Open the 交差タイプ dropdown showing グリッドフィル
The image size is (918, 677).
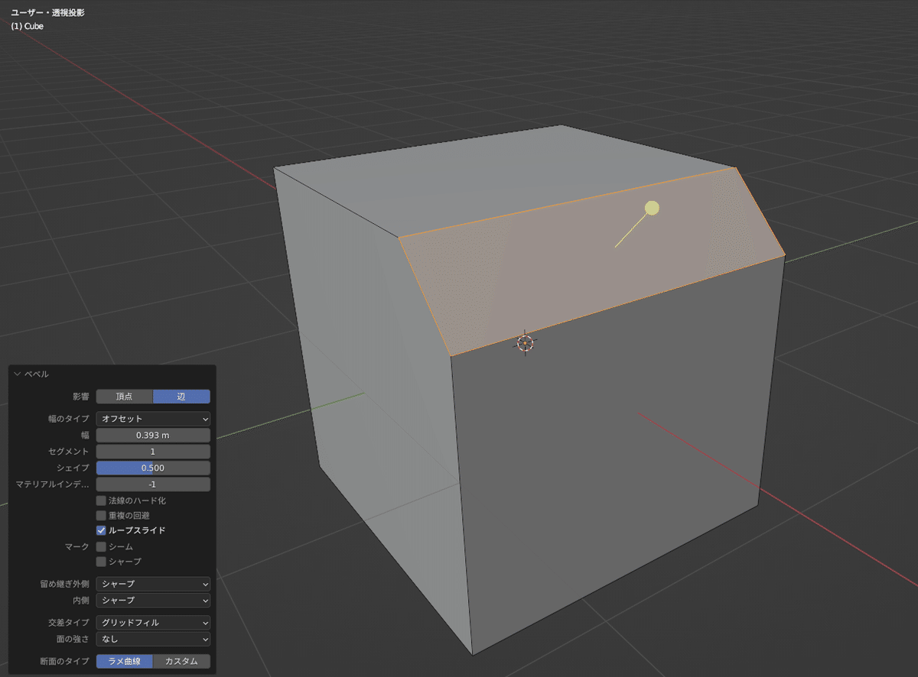pyautogui.click(x=153, y=623)
